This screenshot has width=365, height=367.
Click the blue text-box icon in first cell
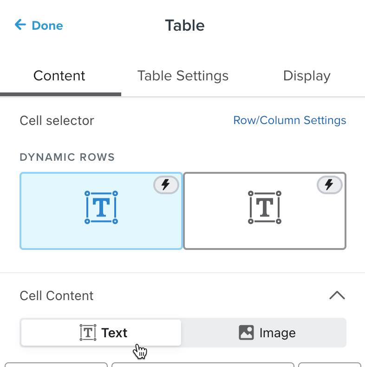point(101,207)
